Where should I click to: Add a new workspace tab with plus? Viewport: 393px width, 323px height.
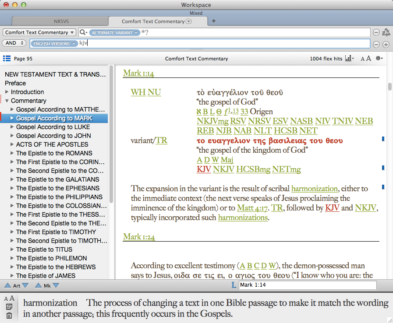214,21
